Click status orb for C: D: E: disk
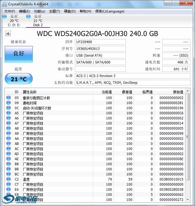The image size is (195, 206). [5, 16]
